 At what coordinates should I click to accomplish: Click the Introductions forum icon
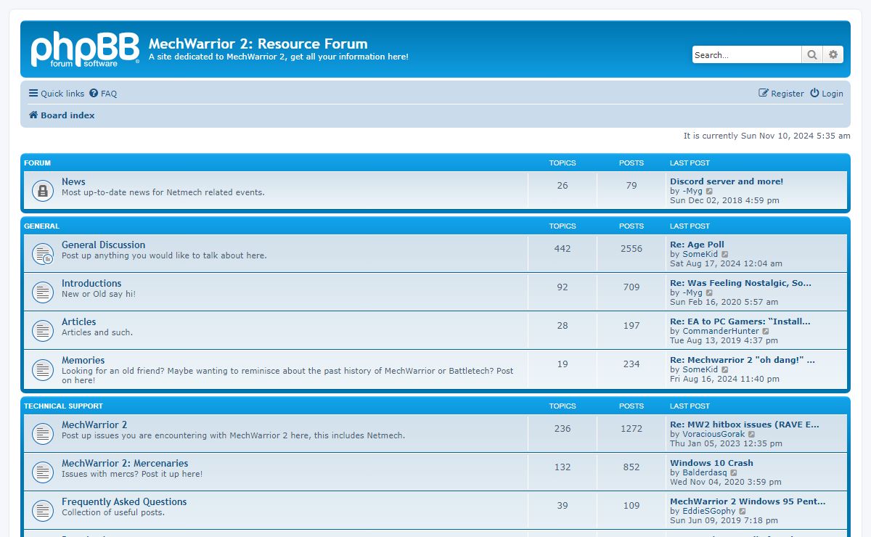(x=42, y=292)
